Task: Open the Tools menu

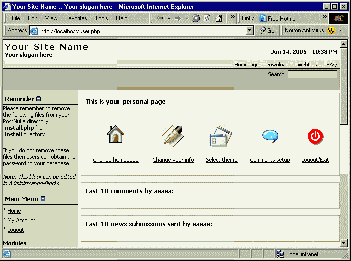Action: tap(101, 18)
